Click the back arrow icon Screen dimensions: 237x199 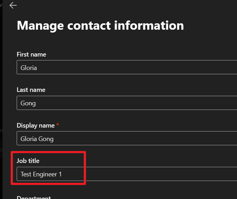point(13,5)
